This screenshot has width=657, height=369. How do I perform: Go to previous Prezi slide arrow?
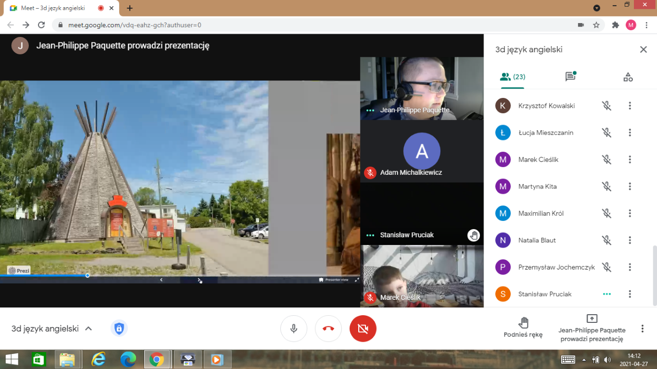(161, 280)
